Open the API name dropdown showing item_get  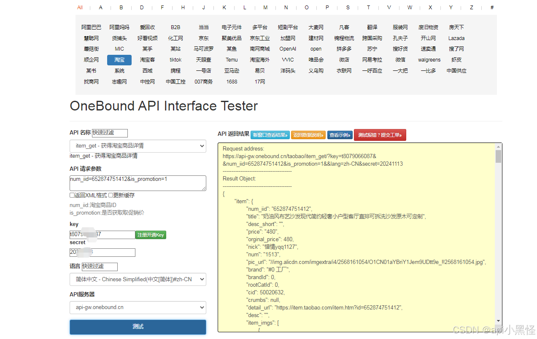pyautogui.click(x=138, y=146)
